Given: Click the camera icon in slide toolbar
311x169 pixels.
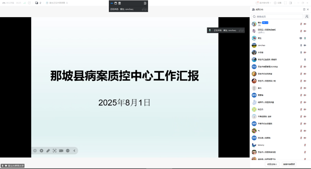Looking at the screenshot, I should pos(61,150).
